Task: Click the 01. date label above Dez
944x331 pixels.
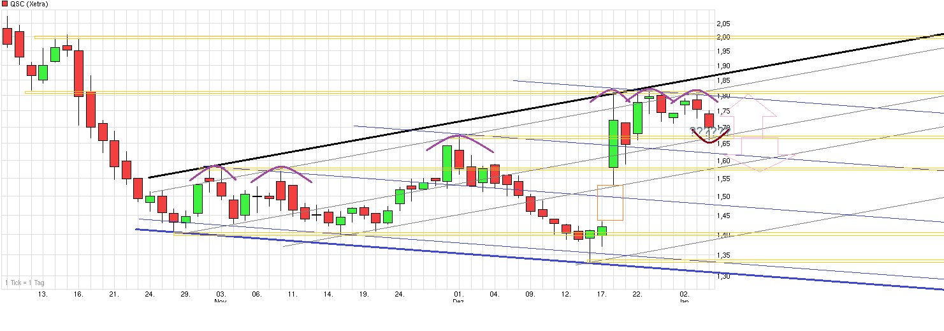Action: [458, 295]
